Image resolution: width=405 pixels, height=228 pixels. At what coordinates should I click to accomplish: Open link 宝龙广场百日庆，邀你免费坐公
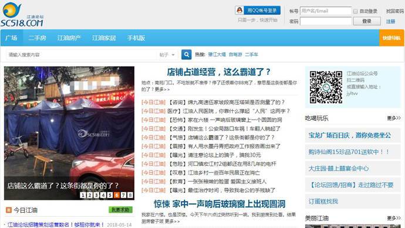click(x=350, y=135)
